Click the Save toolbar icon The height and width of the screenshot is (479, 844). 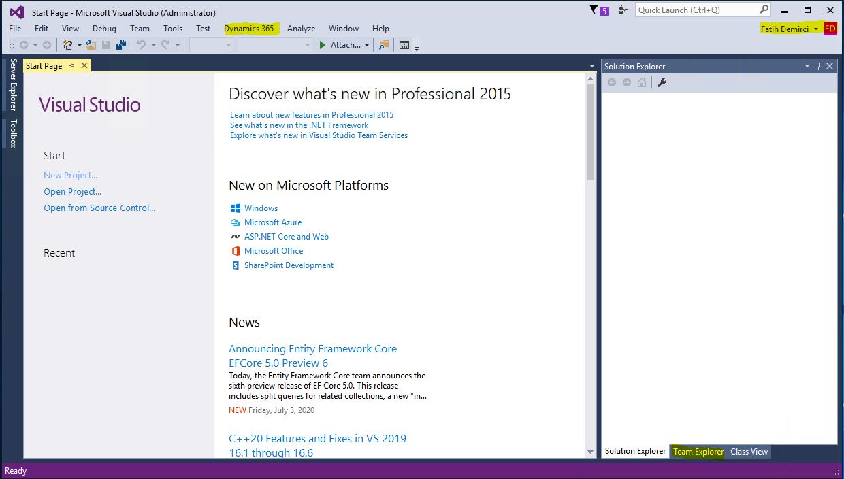[x=106, y=45]
